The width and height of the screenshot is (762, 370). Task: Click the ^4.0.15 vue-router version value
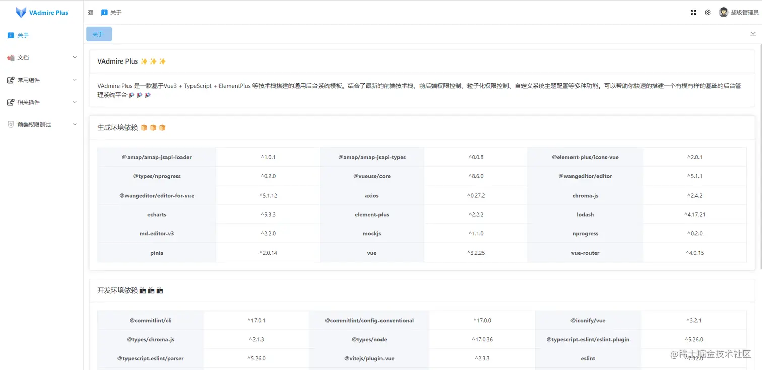click(694, 253)
